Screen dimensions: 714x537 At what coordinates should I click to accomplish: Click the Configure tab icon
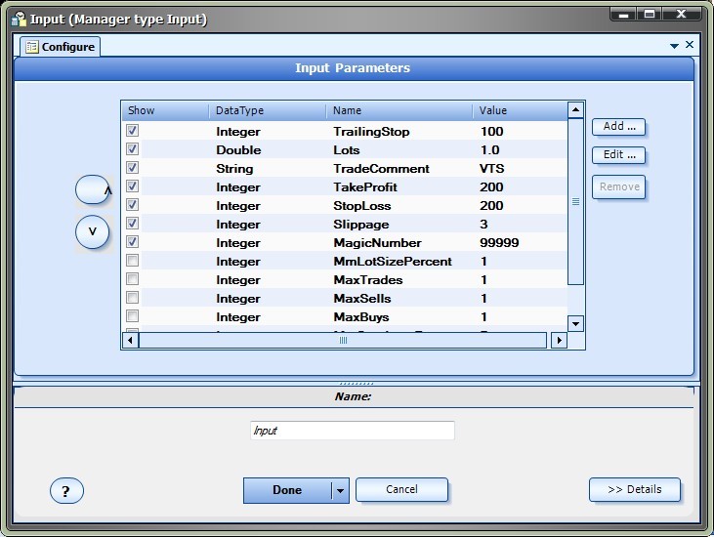pyautogui.click(x=32, y=47)
